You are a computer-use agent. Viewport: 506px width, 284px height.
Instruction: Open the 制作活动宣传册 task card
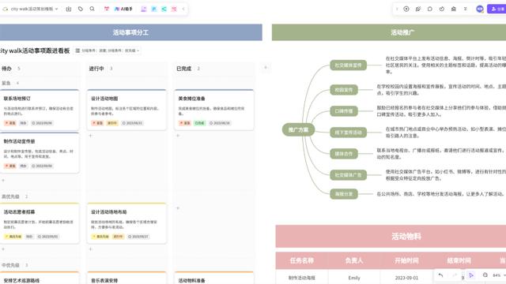tap(39, 152)
